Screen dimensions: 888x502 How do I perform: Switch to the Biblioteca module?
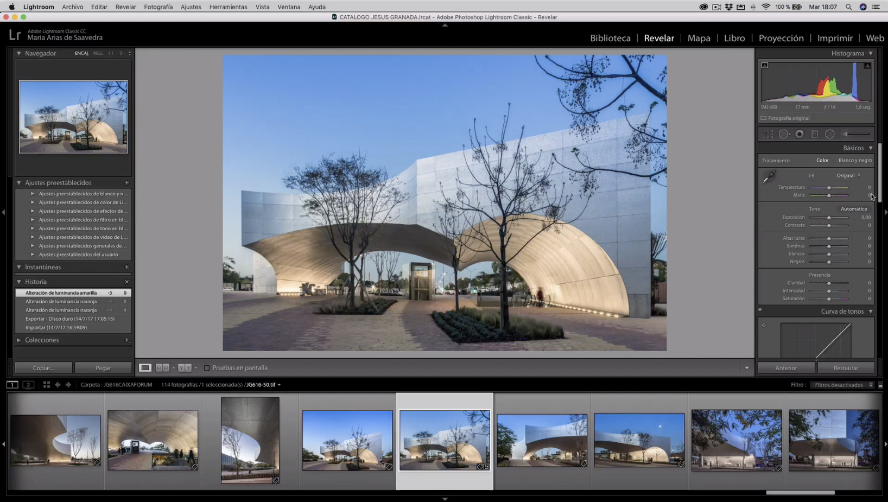click(610, 38)
